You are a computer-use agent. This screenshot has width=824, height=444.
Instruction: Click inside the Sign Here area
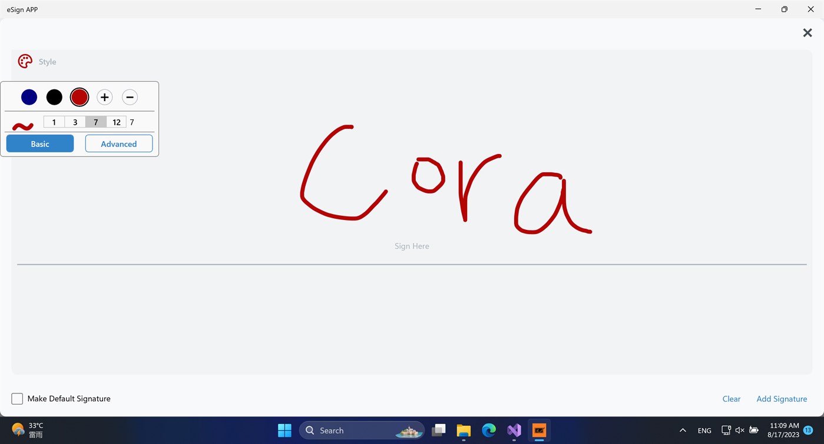412,246
